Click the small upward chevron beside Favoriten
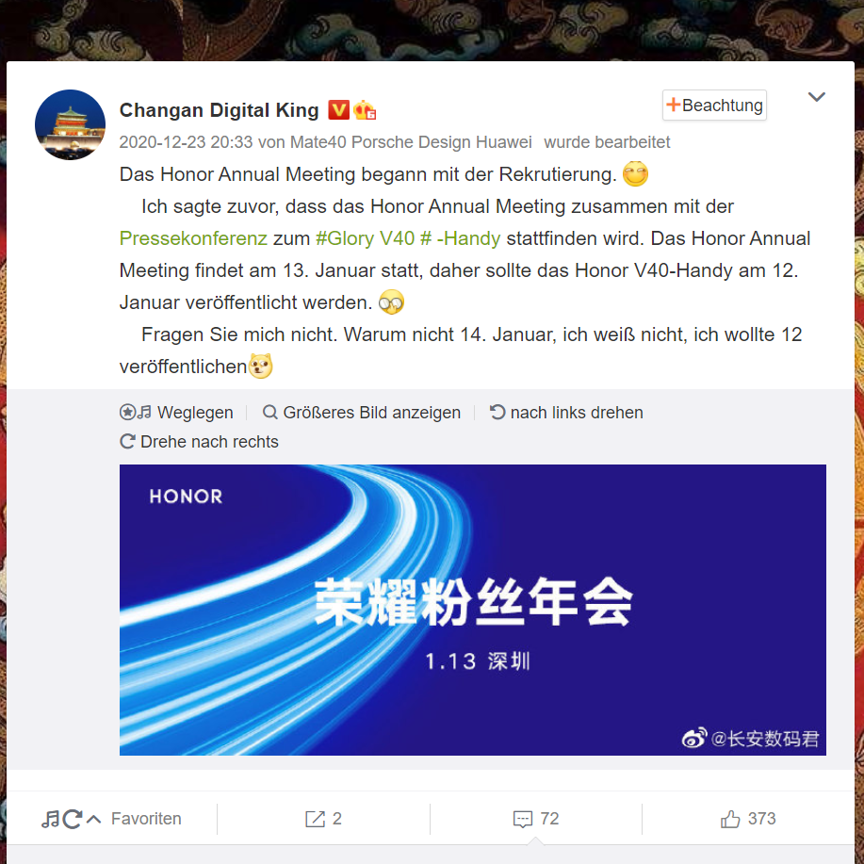The width and height of the screenshot is (864, 864). pyautogui.click(x=93, y=820)
